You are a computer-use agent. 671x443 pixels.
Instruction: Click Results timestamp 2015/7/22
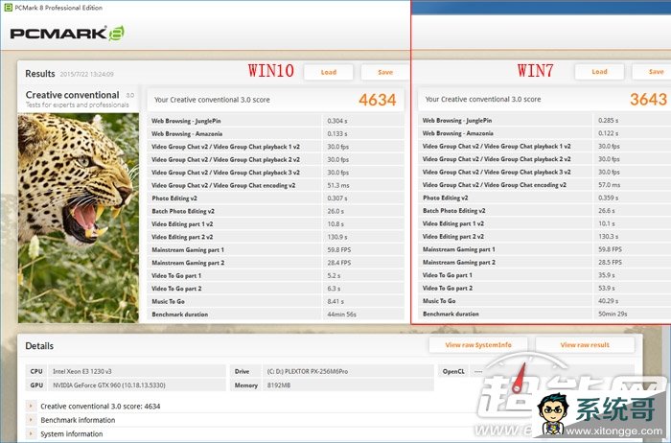pyautogui.click(x=86, y=74)
